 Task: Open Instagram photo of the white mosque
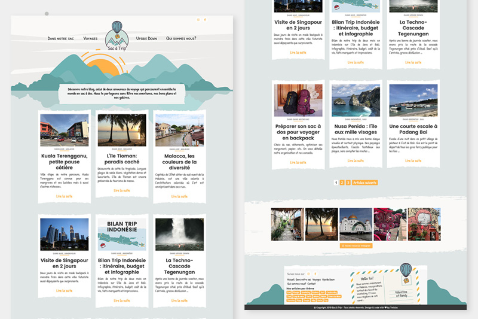click(356, 224)
